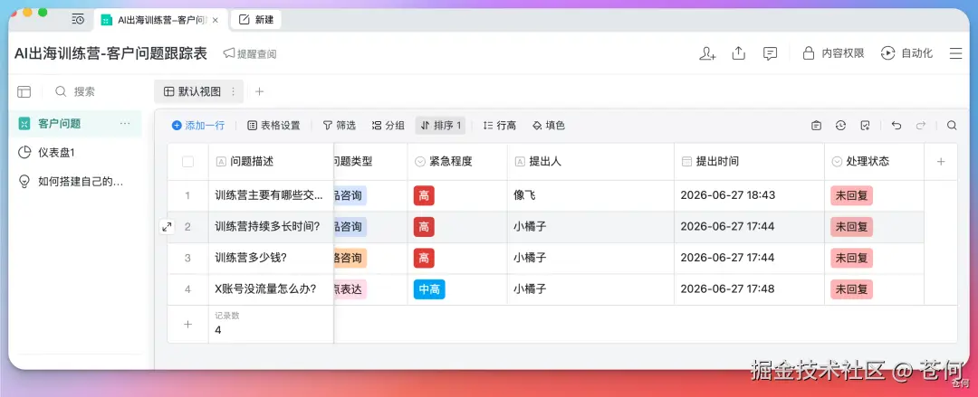Open the history icon beside the tabs
978x397 pixels.
click(78, 20)
